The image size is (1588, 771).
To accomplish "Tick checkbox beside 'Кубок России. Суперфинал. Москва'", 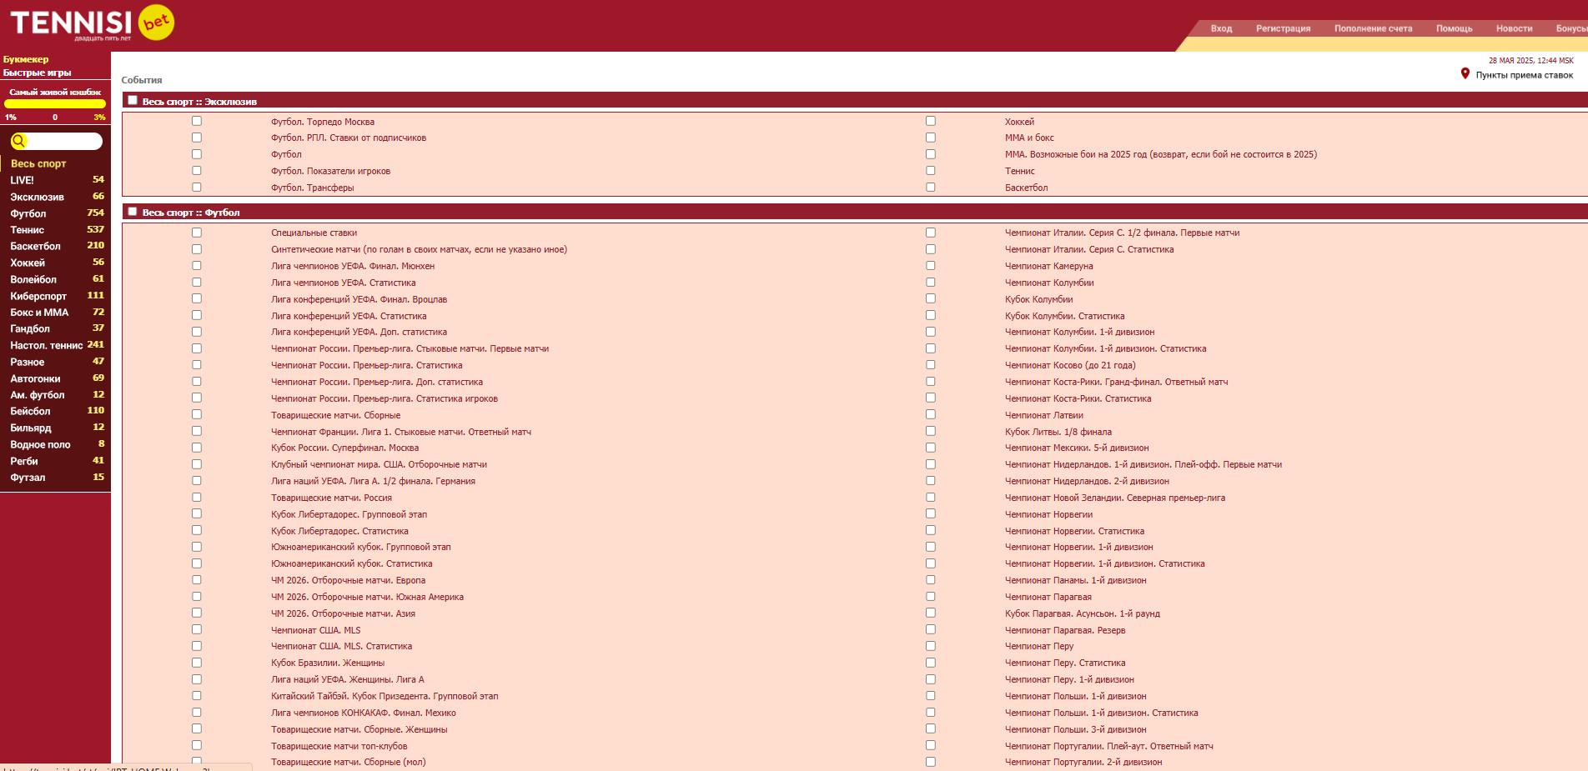I will coord(197,448).
